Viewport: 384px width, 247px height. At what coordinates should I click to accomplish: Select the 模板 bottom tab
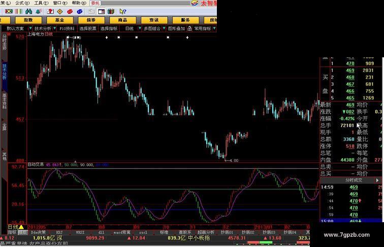(22, 232)
